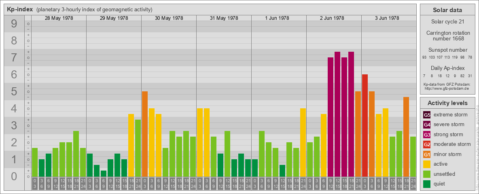
Task: Select the 1 Jun 1978 21-24 yellow bar
Action: click(303, 142)
